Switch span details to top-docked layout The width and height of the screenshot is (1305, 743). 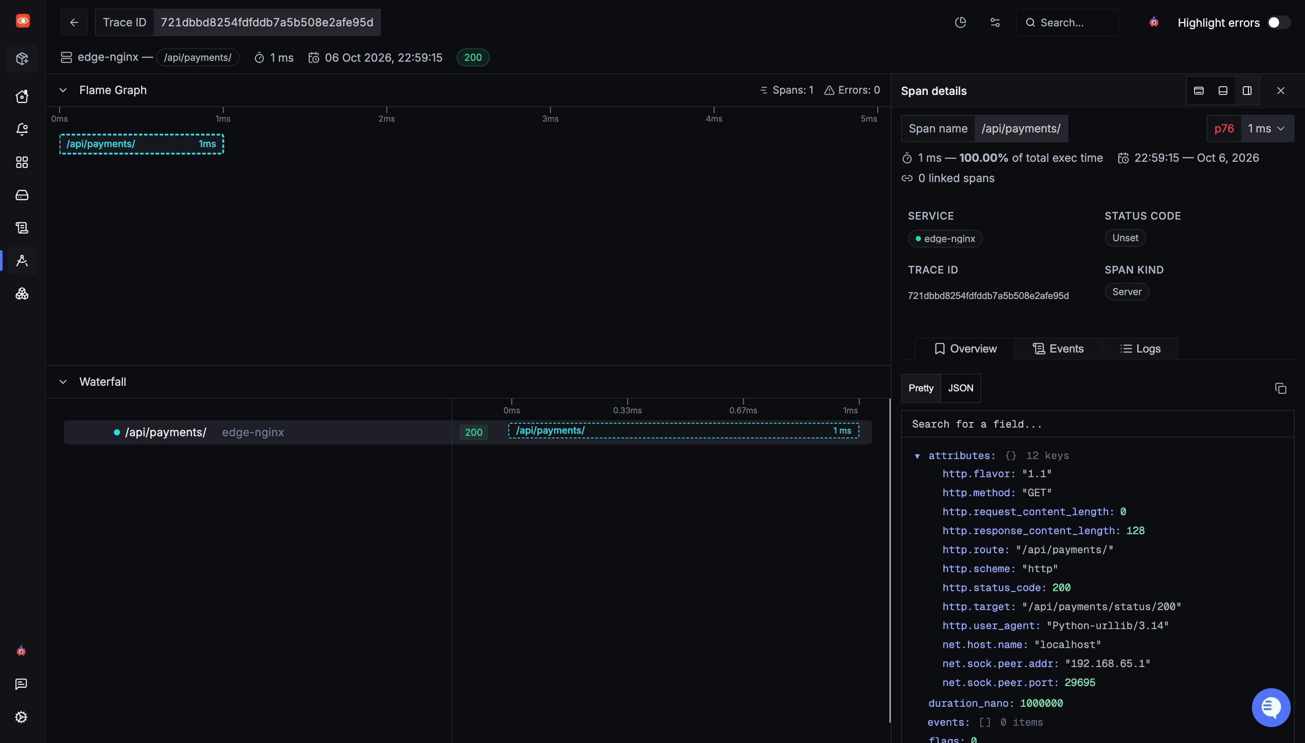1199,90
